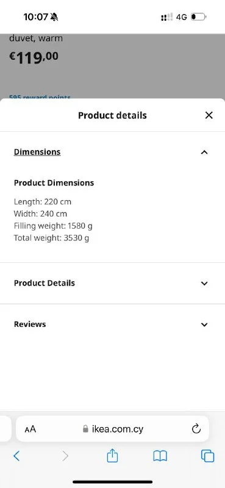Screen dimensions: 225x488
Task: Tap the ikea.com.cy address bar
Action: pos(112,429)
